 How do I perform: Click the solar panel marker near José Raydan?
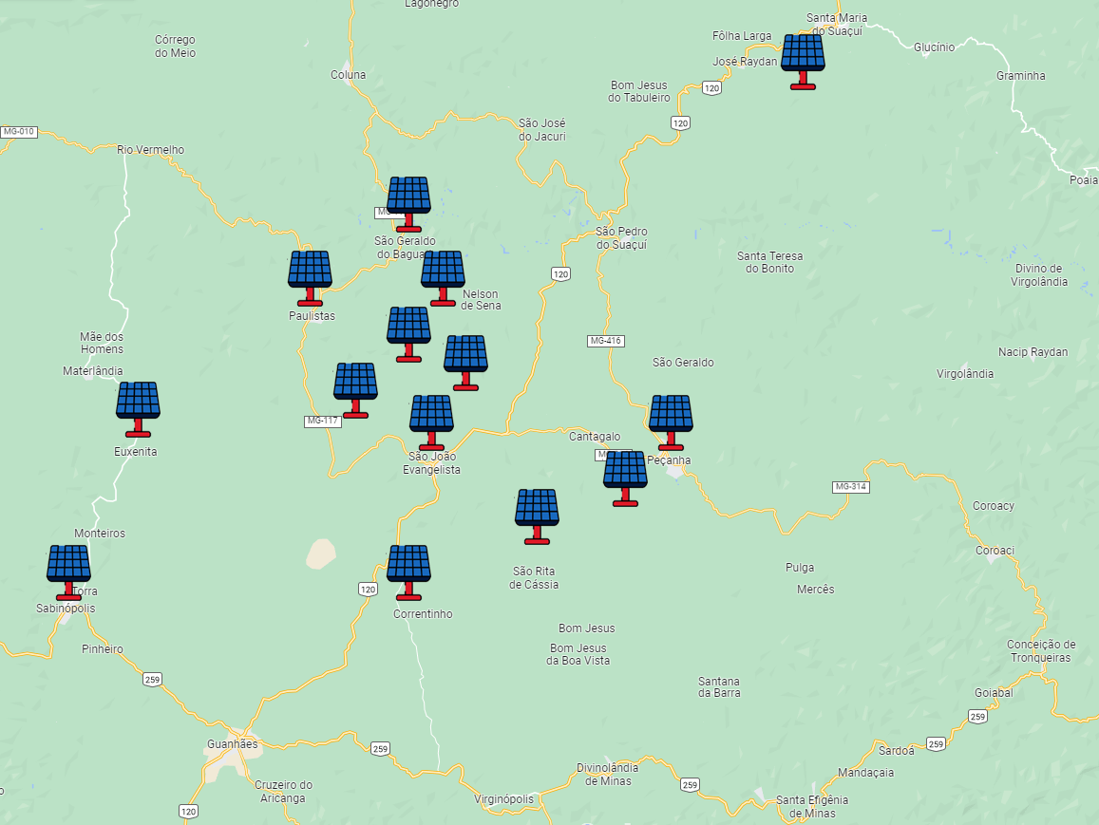[x=803, y=59]
